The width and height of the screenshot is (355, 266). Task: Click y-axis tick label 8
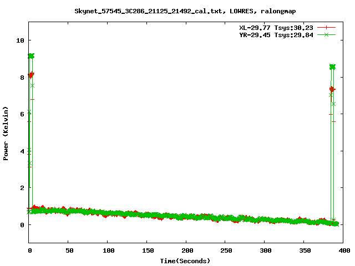tap(22, 78)
